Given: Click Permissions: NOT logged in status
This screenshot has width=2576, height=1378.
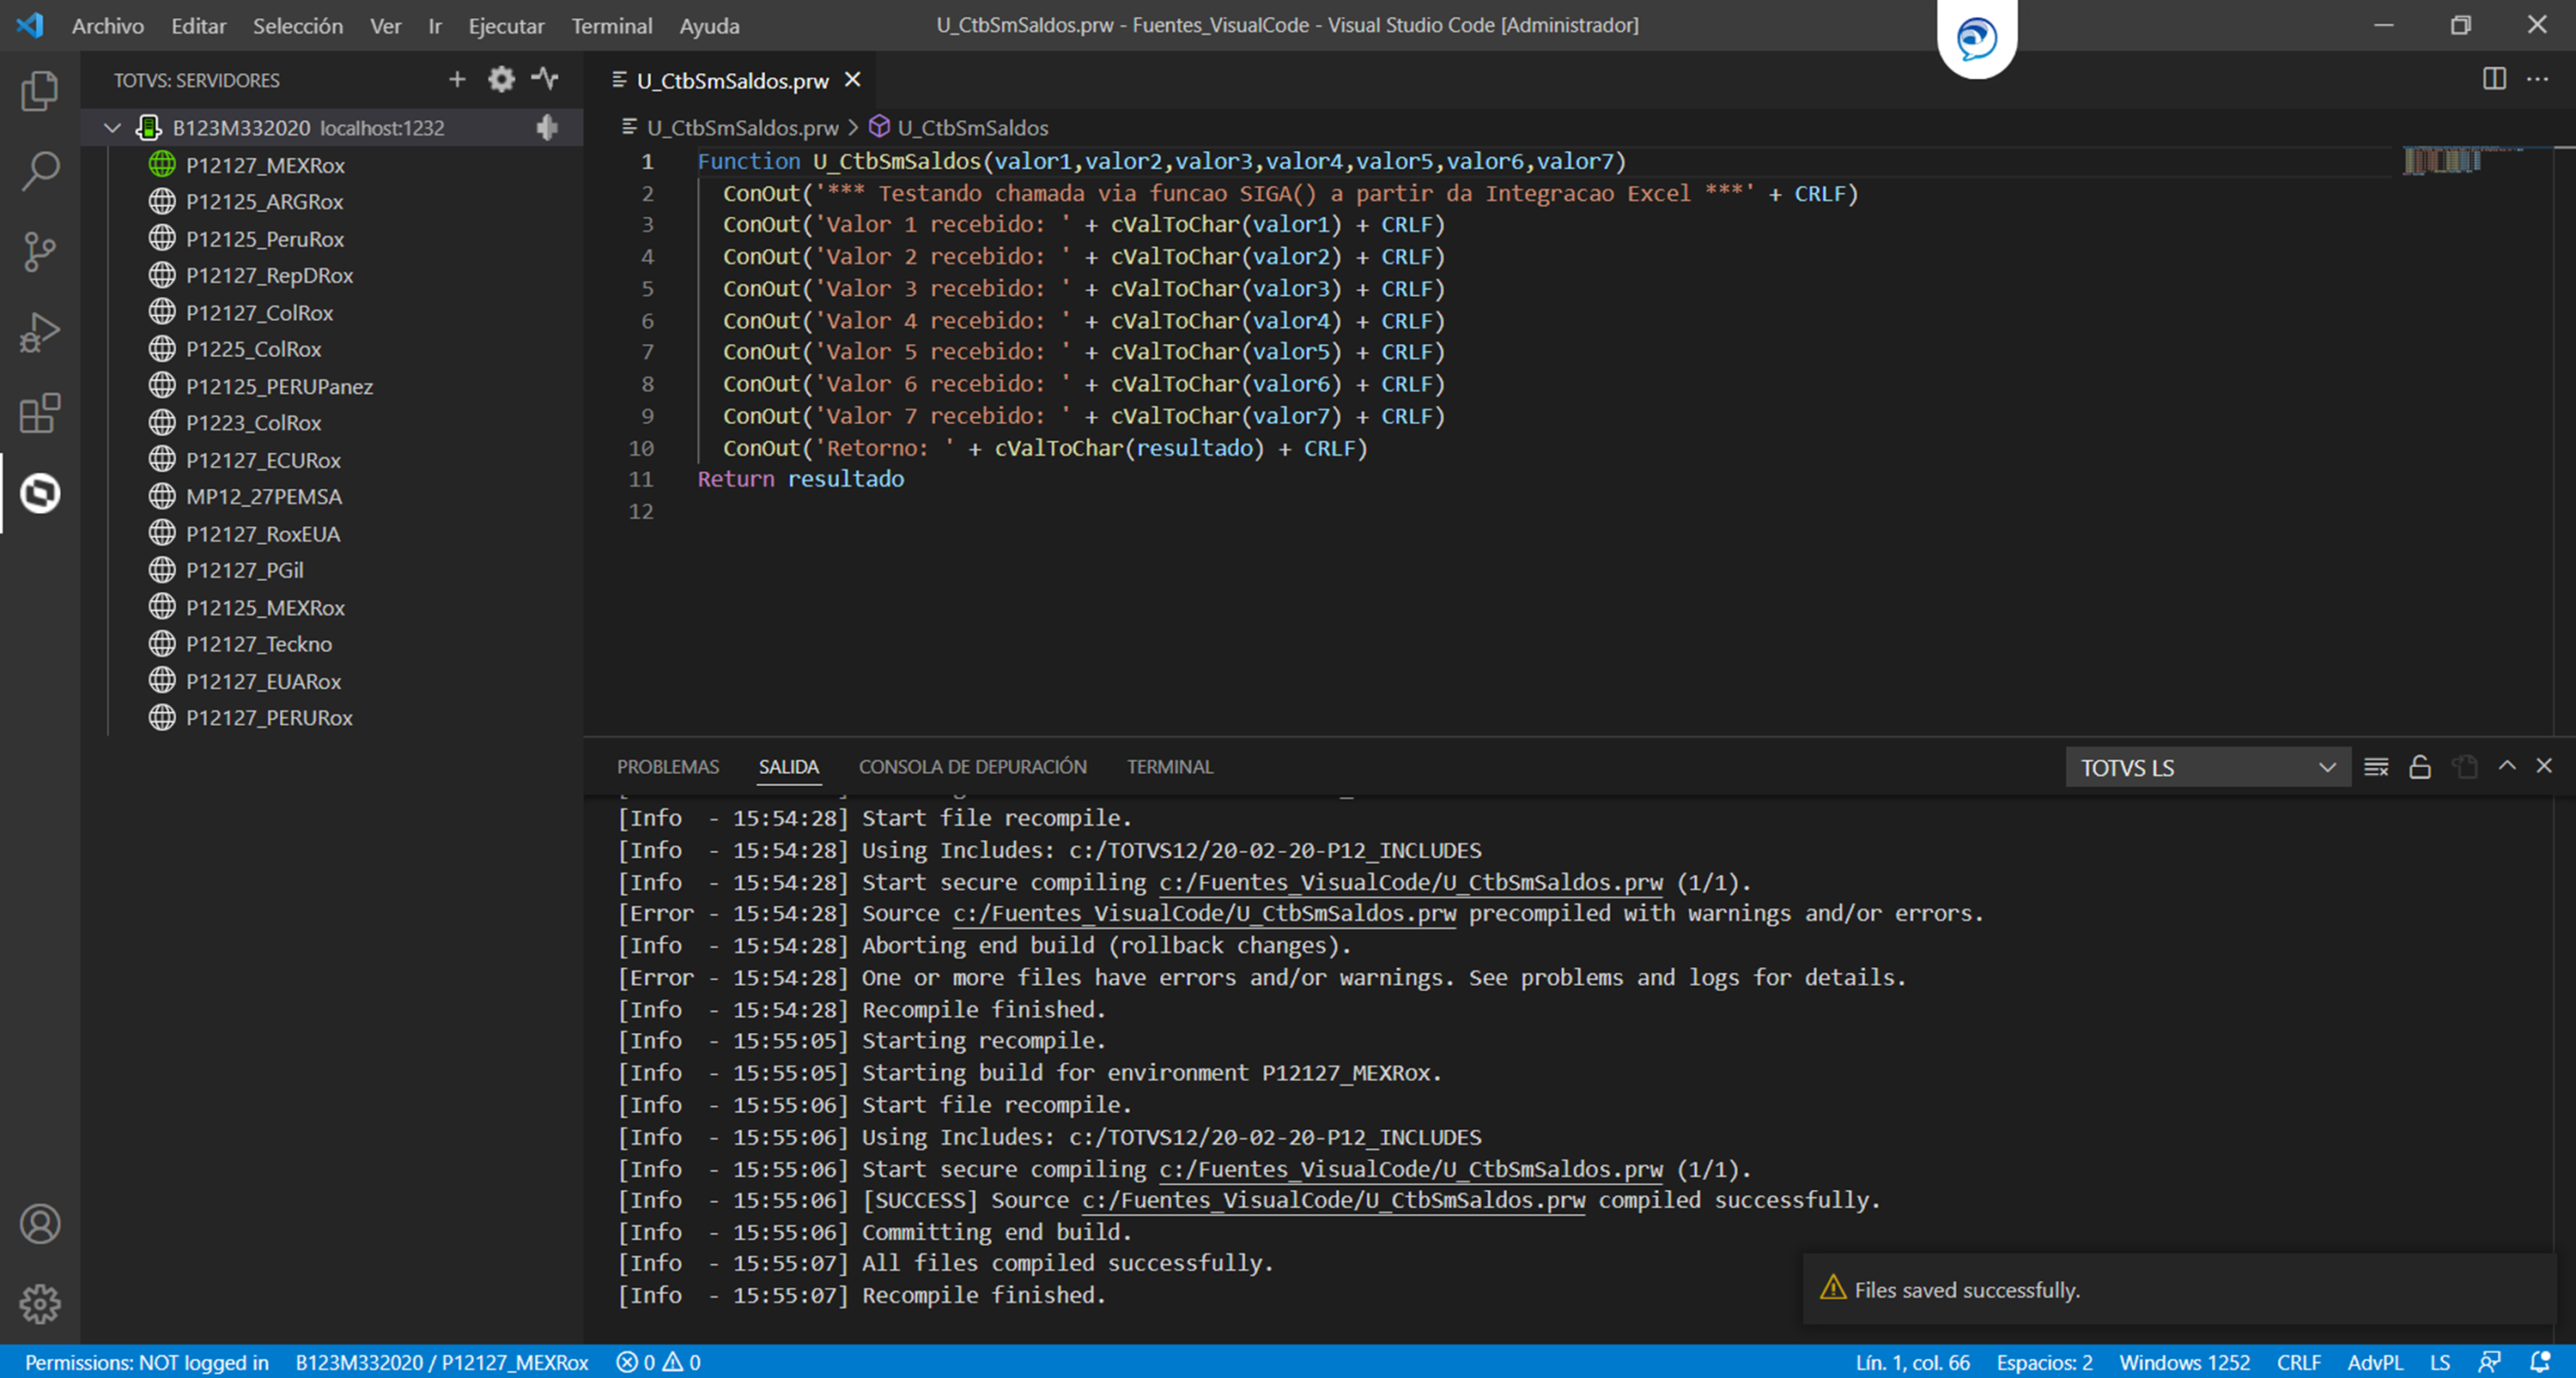Looking at the screenshot, I should [147, 1362].
